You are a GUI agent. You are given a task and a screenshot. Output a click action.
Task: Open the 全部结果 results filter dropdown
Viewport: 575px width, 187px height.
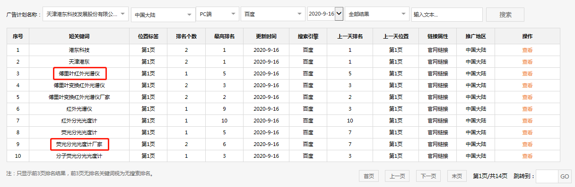(x=377, y=14)
